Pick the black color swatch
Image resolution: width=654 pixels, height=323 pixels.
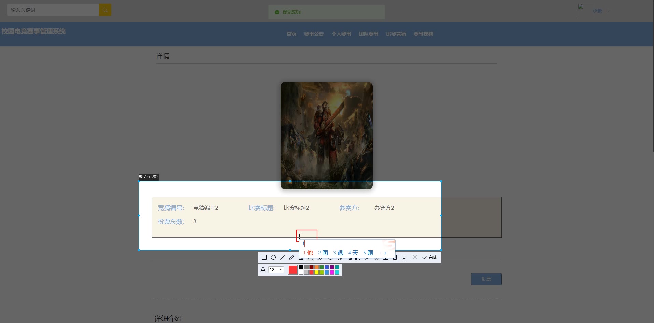click(301, 267)
